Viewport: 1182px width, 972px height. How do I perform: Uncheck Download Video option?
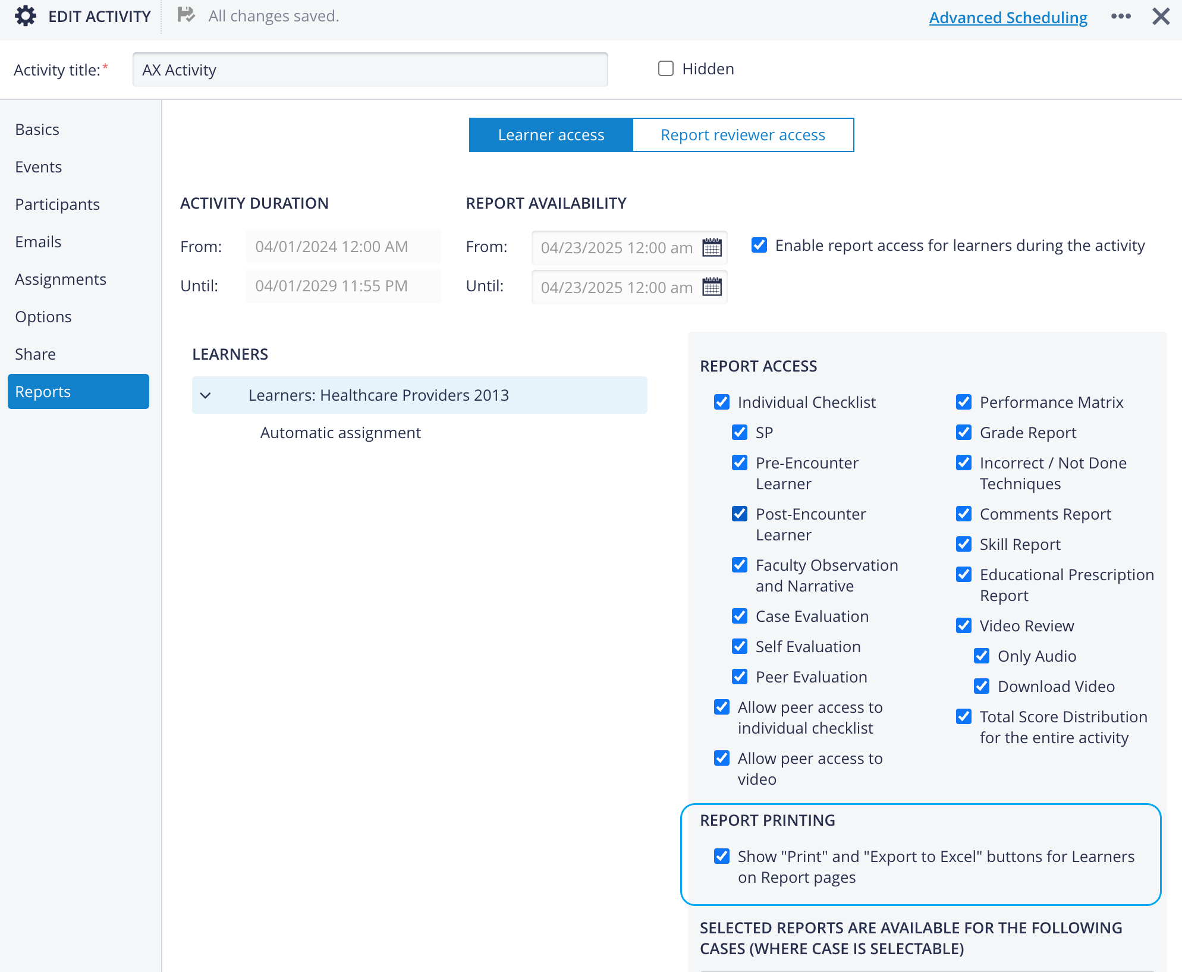coord(982,686)
